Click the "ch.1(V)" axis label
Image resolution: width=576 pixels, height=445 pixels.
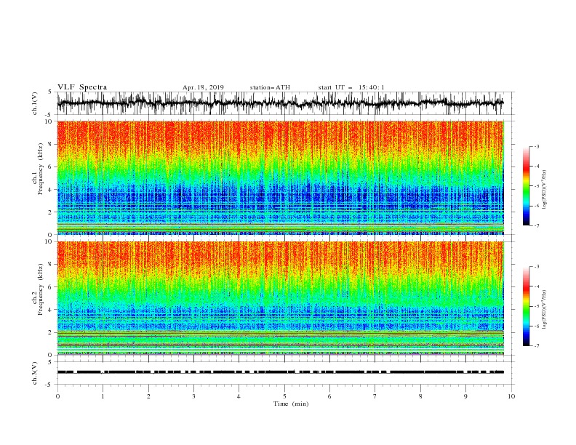tap(35, 103)
